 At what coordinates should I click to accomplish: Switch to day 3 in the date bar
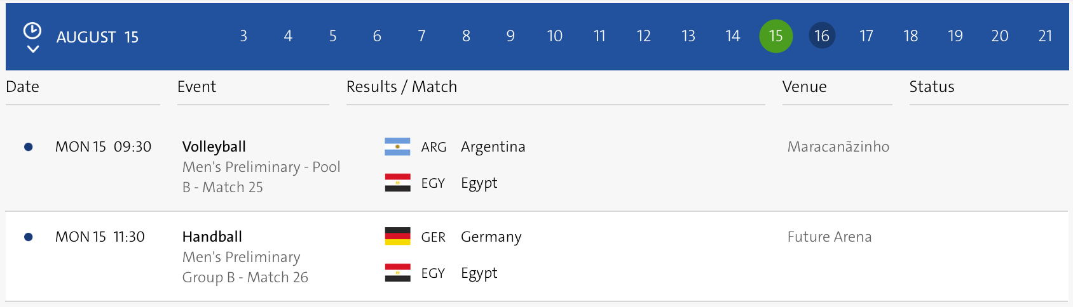243,36
